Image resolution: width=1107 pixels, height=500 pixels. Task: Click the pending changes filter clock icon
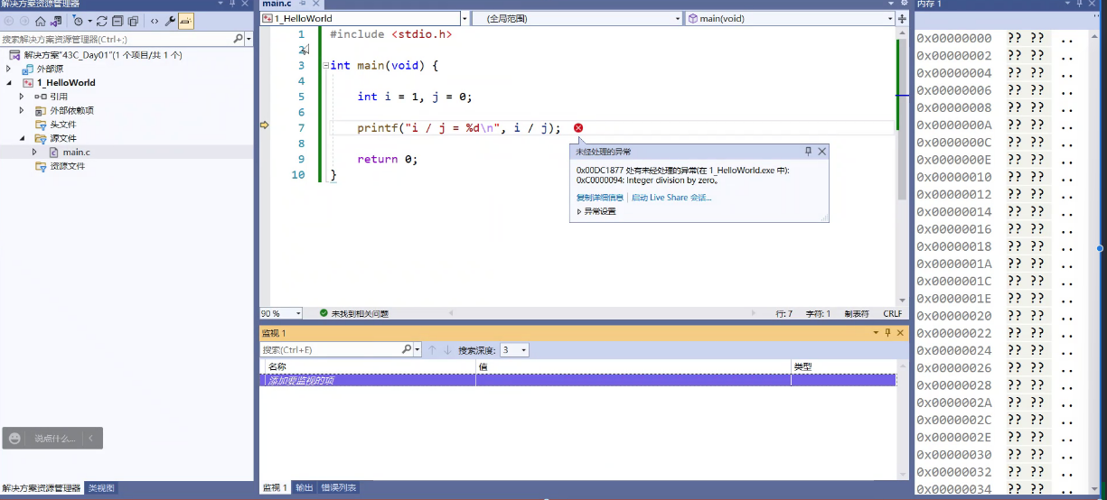coord(78,21)
